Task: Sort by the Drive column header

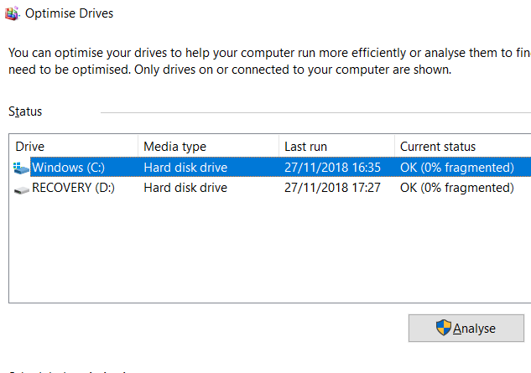Action: 30,147
